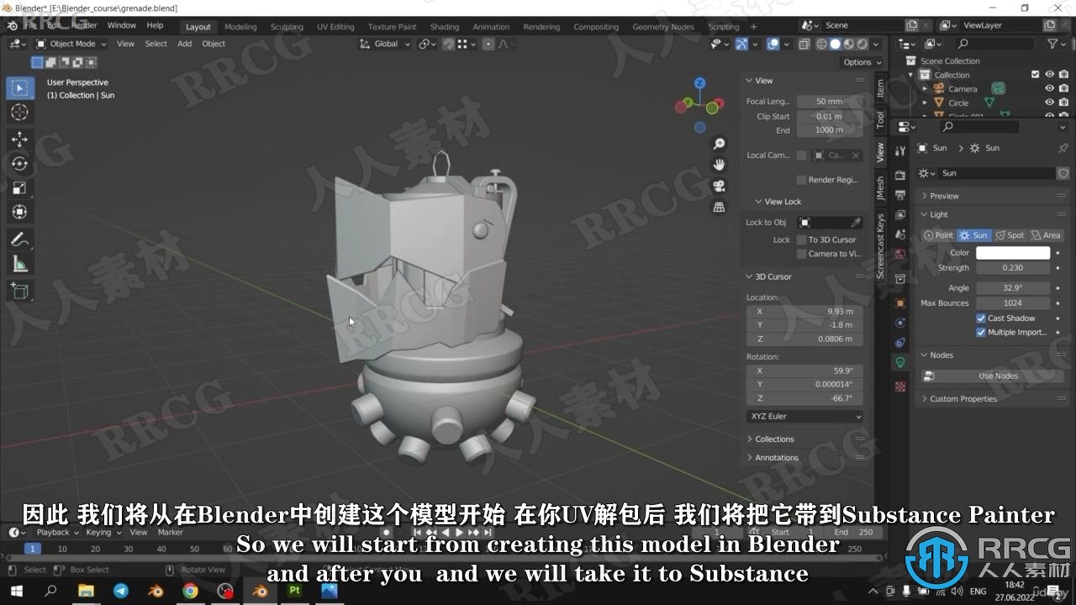Hide the Camera object with eye icon
The width and height of the screenshot is (1076, 605).
point(1049,88)
